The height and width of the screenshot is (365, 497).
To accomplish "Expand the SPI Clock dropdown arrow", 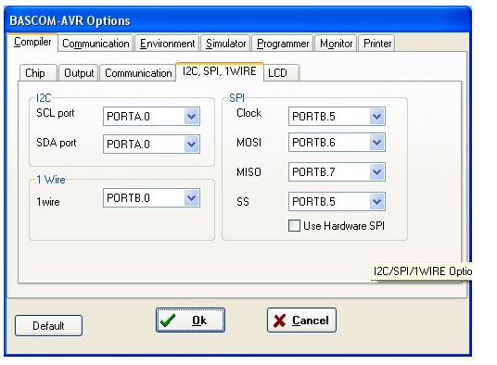I will (376, 117).
